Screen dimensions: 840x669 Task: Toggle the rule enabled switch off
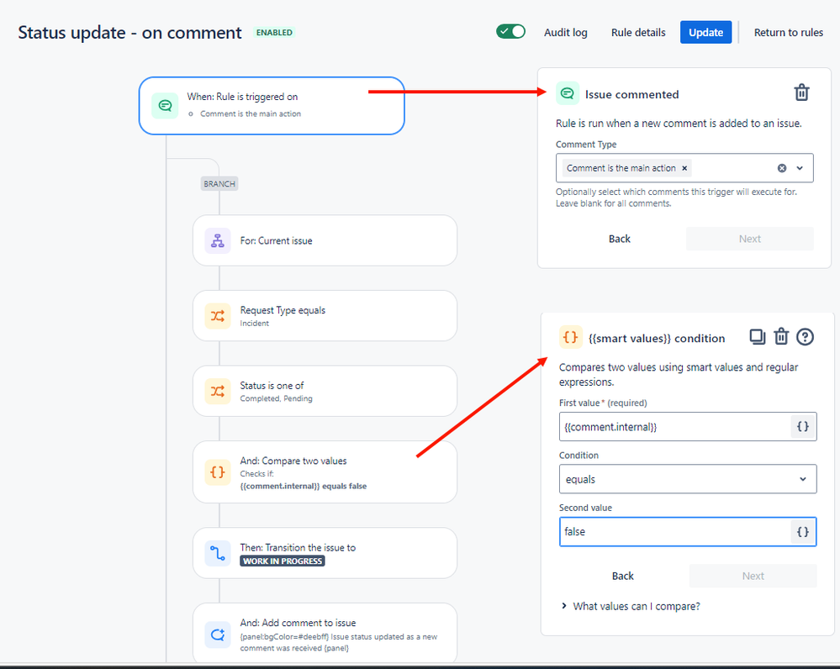click(x=510, y=32)
